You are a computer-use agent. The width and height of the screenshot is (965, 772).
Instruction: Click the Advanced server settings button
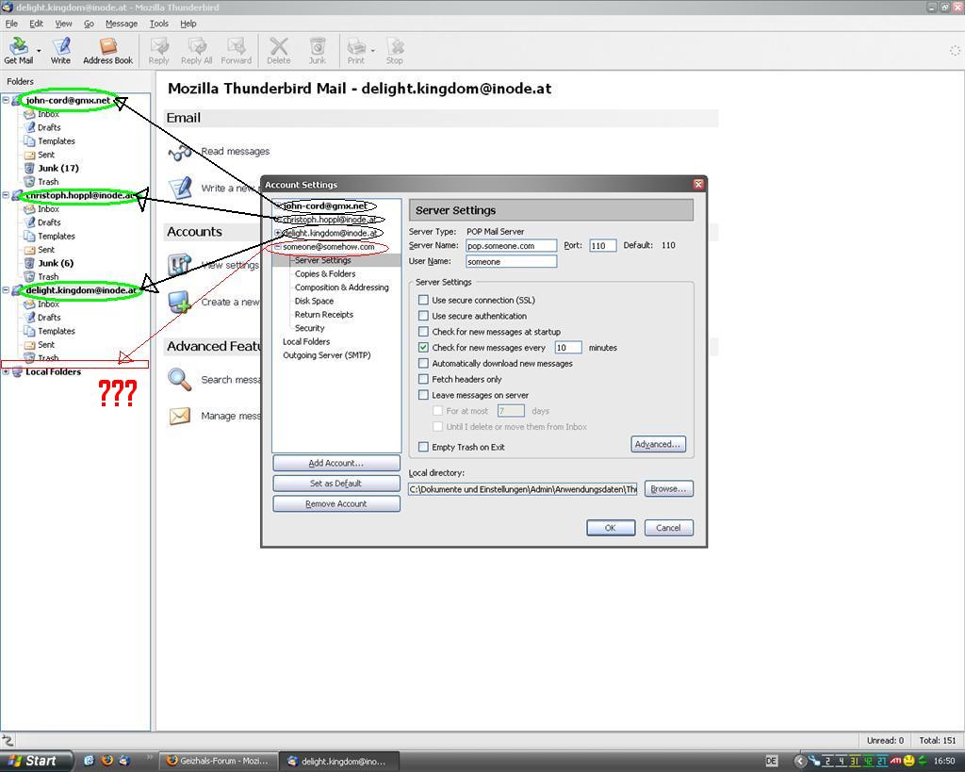(658, 444)
